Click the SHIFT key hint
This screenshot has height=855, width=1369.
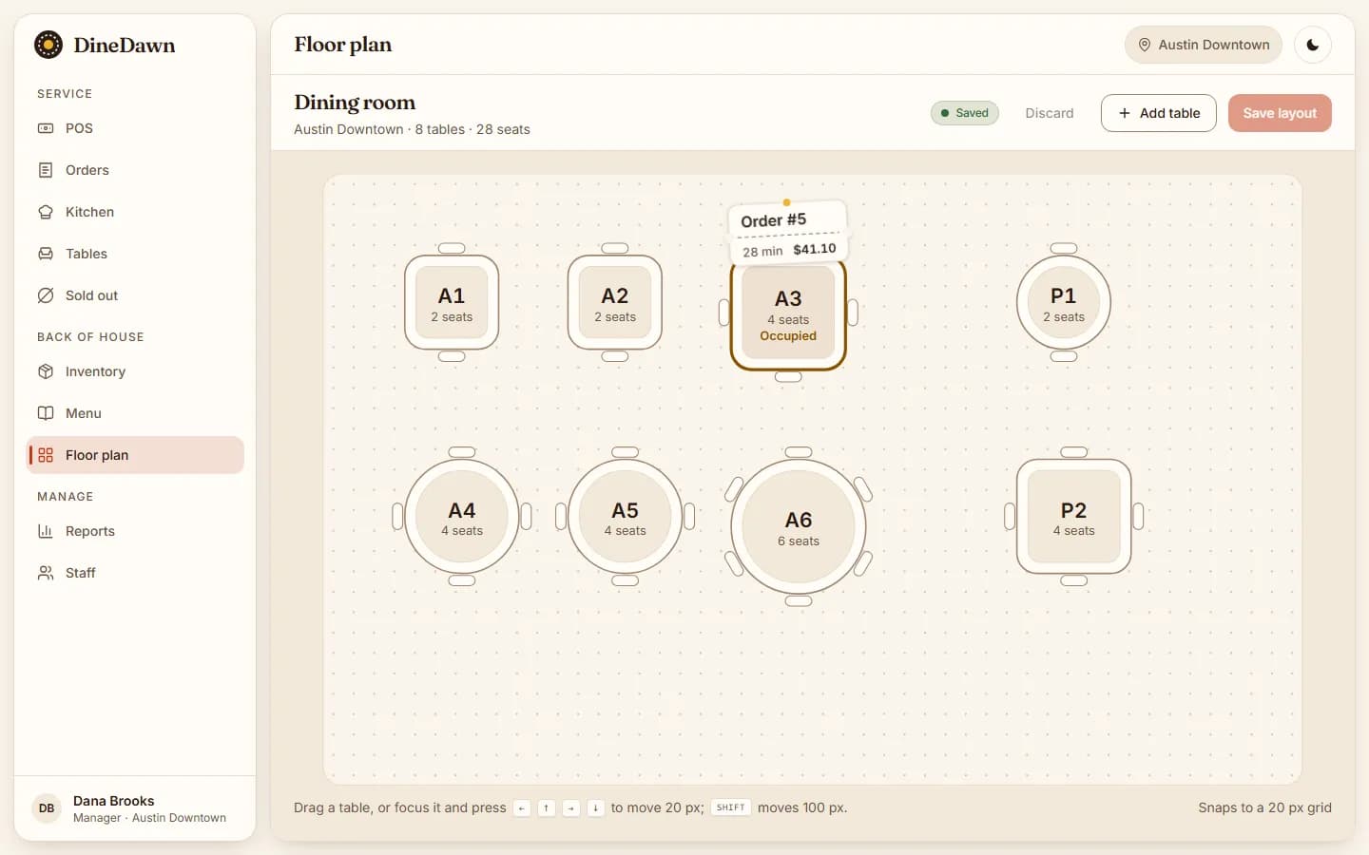coord(731,807)
